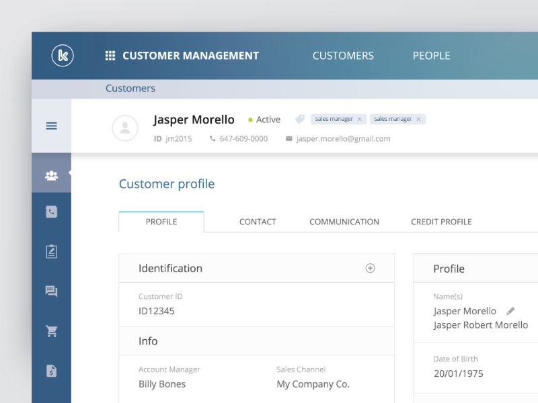This screenshot has width=538, height=403.
Task: Navigate to the People section
Action: click(431, 56)
